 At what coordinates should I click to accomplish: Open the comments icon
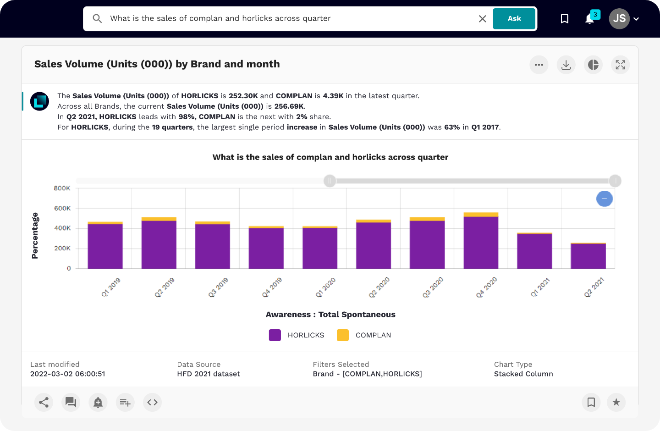pyautogui.click(x=71, y=402)
